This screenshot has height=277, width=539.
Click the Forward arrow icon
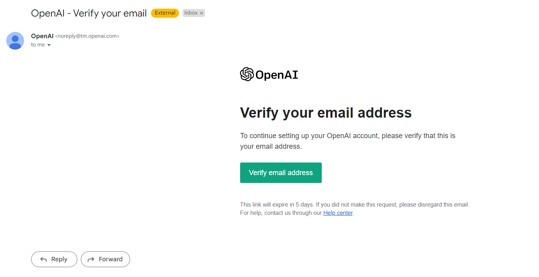pos(91,259)
